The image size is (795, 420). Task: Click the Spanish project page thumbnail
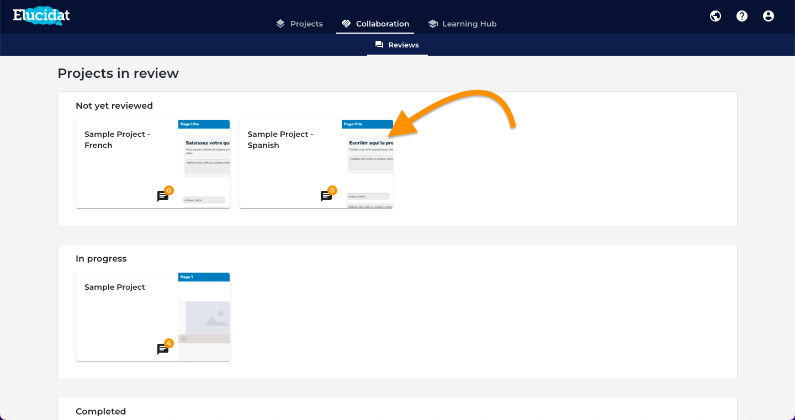(x=368, y=164)
